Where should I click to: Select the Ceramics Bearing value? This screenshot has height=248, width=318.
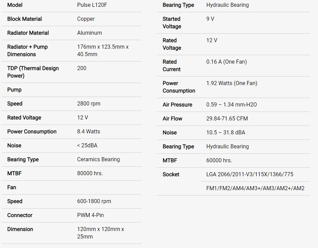[x=99, y=160]
